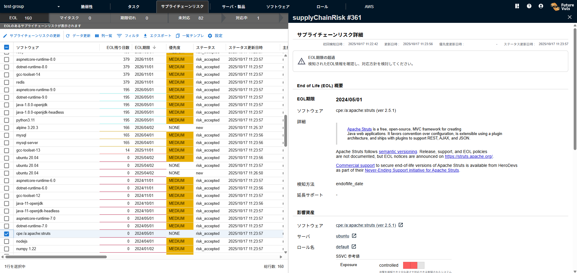
Task: Uncheck the cpe:/a:apache:struts row checkbox
Action: point(7,234)
